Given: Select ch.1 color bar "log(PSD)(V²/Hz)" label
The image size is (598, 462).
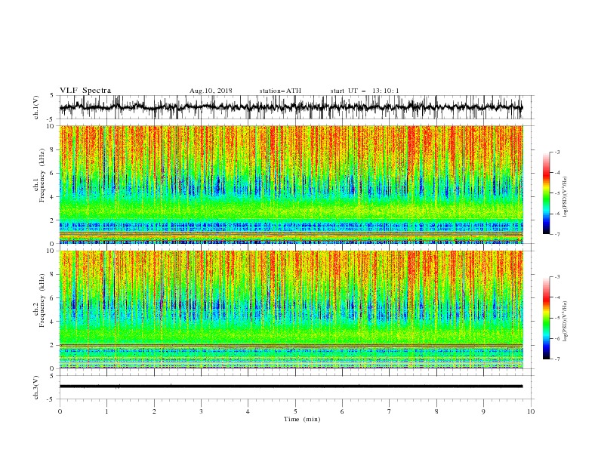Looking at the screenshot, I should coord(566,197).
